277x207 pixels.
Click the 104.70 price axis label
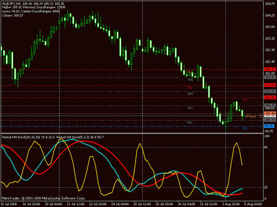point(270,4)
